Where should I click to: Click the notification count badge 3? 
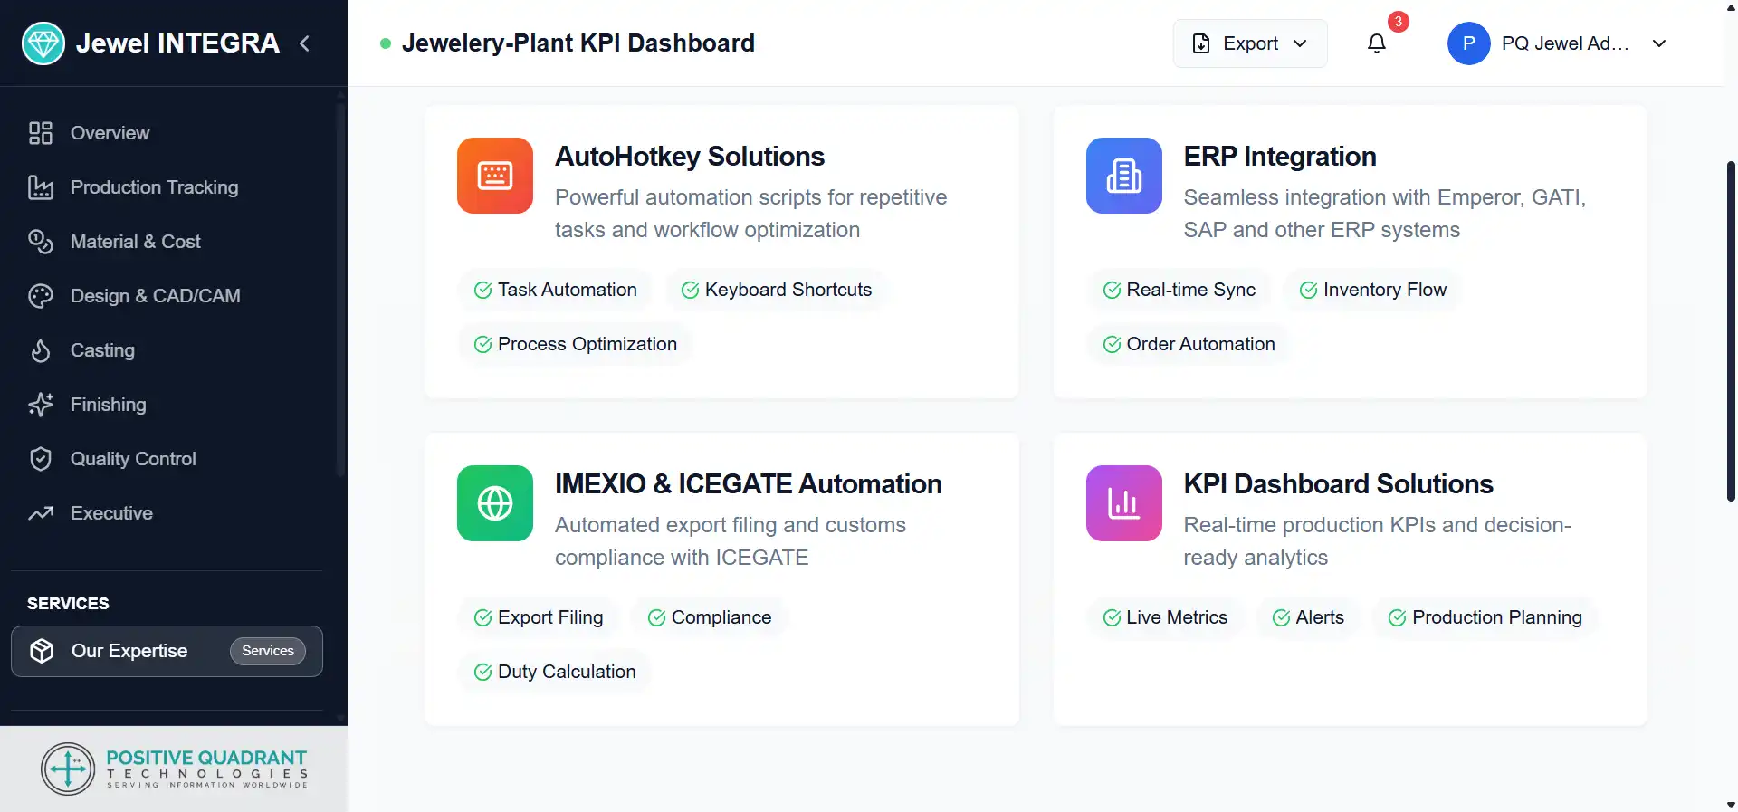click(1399, 22)
